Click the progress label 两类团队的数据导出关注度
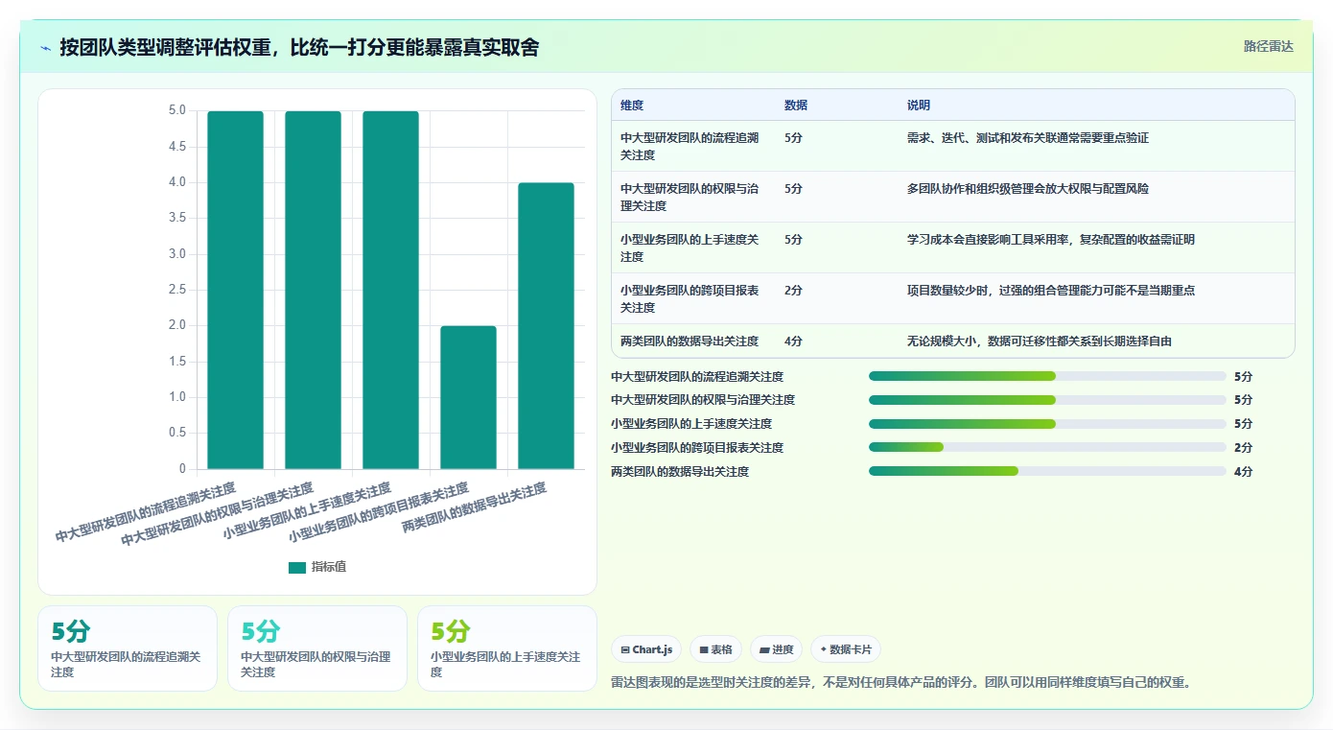This screenshot has height=730, width=1333. pos(680,471)
